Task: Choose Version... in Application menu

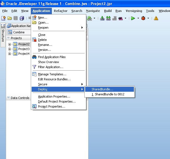Action: coord(58,50)
